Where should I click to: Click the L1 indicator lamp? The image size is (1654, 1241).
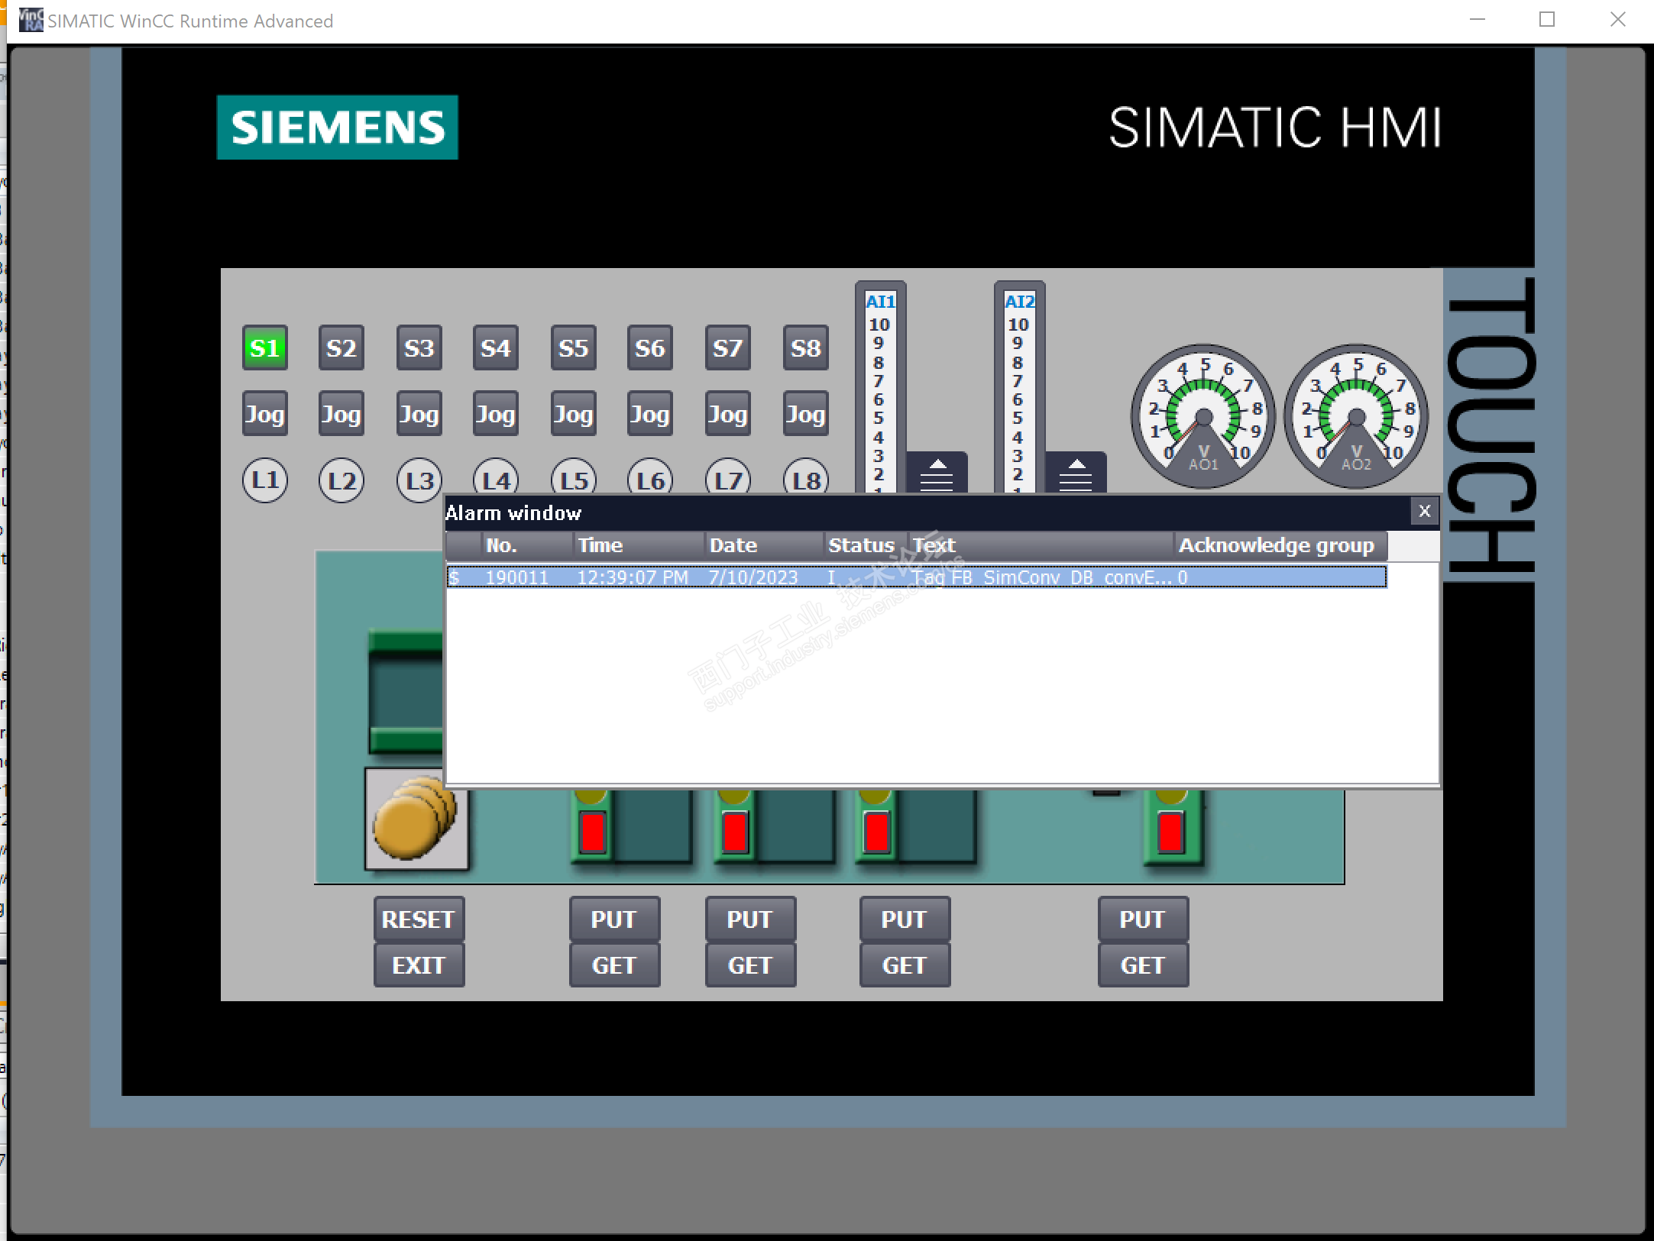pos(264,480)
